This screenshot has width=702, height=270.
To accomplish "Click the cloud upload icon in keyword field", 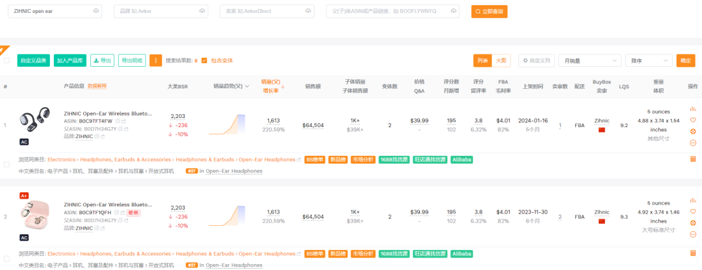I will tap(97, 11).
